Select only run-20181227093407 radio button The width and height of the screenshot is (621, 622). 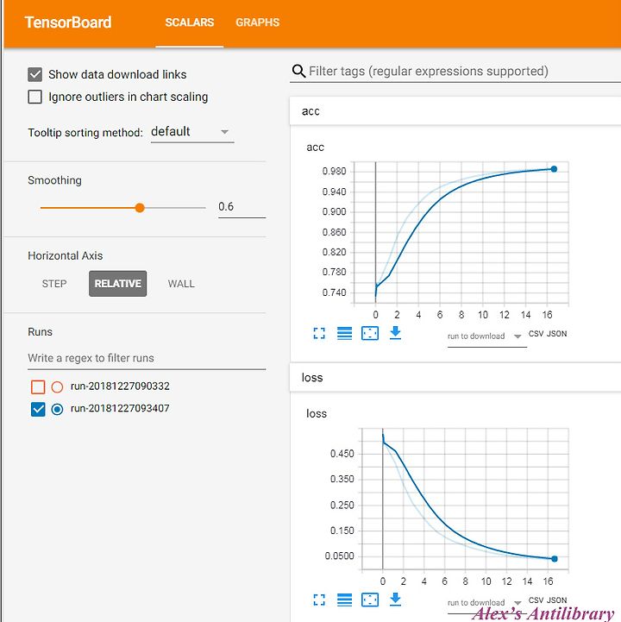(57, 409)
